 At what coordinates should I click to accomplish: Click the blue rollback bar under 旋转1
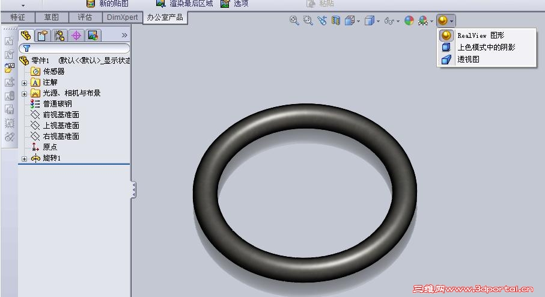[x=74, y=164]
